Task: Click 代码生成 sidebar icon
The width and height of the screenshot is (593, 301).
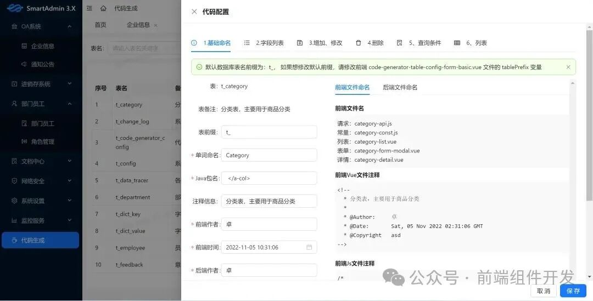Action: (x=14, y=240)
